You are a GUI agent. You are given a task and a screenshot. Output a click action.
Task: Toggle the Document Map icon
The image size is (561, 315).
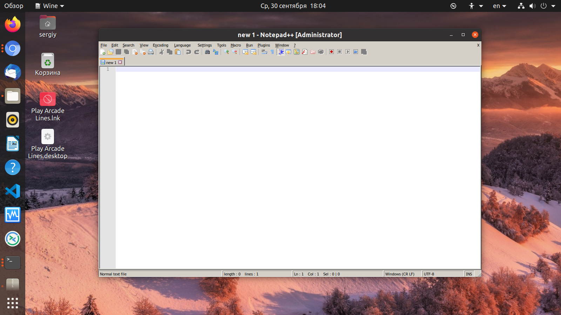[x=297, y=52]
